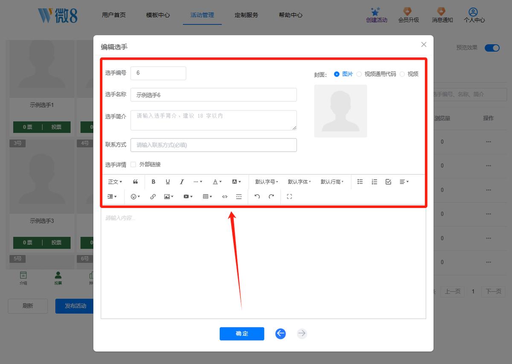The image size is (512, 364).
Task: Open the 默认字体 font family dropdown
Action: click(x=299, y=182)
